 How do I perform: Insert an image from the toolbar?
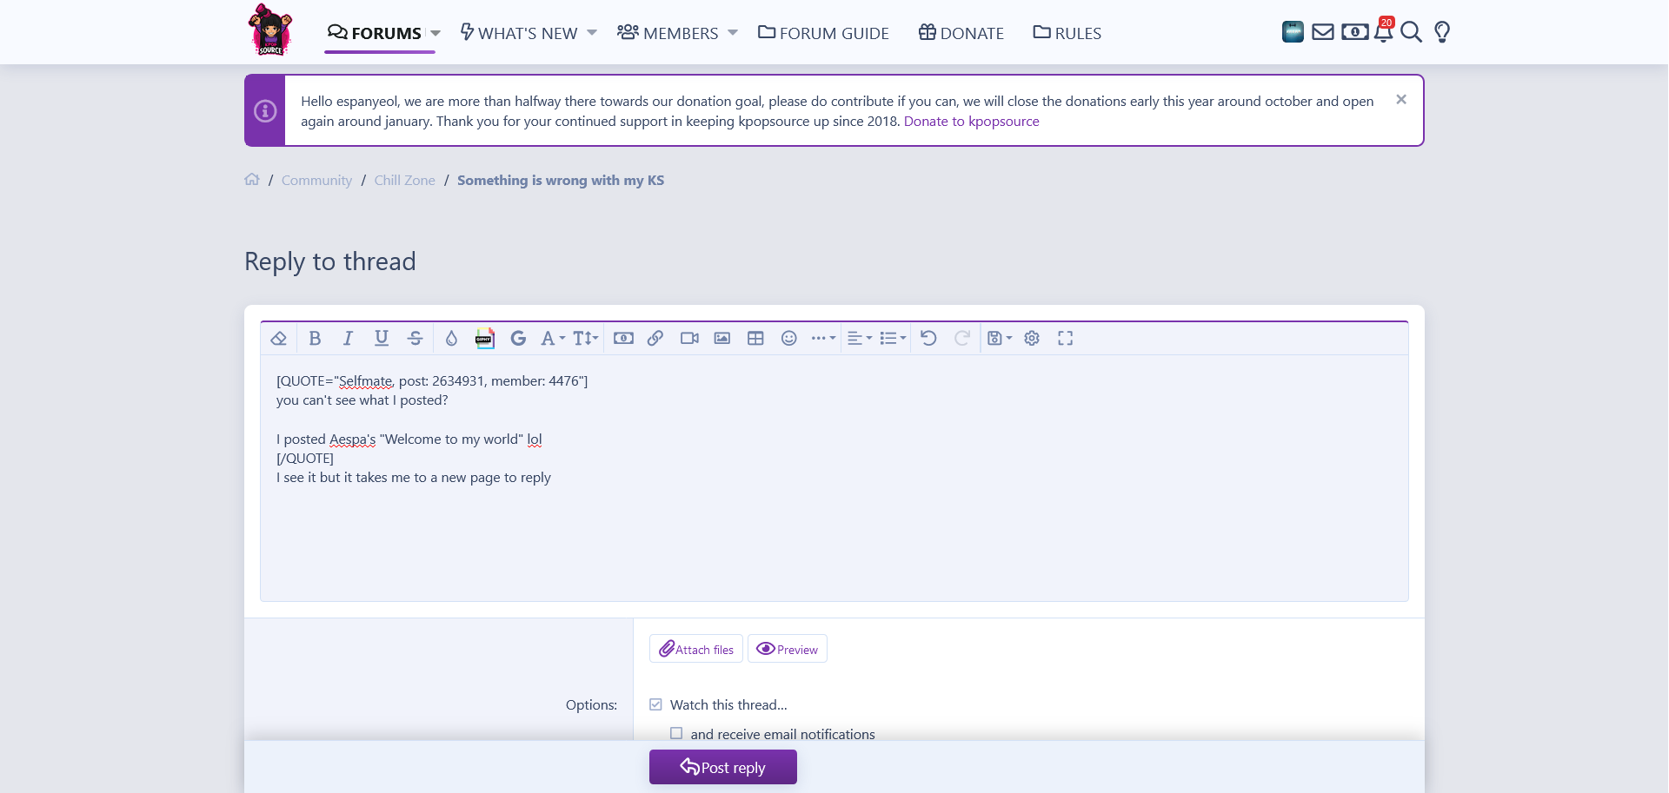coord(722,339)
